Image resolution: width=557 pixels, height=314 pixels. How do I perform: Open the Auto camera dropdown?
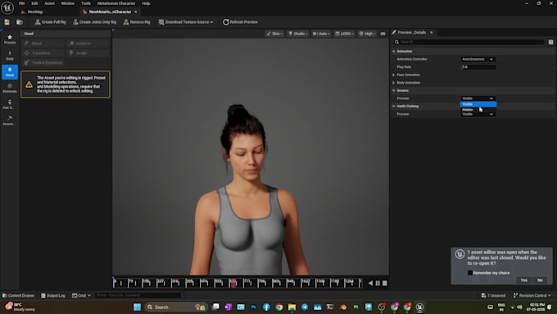[321, 34]
